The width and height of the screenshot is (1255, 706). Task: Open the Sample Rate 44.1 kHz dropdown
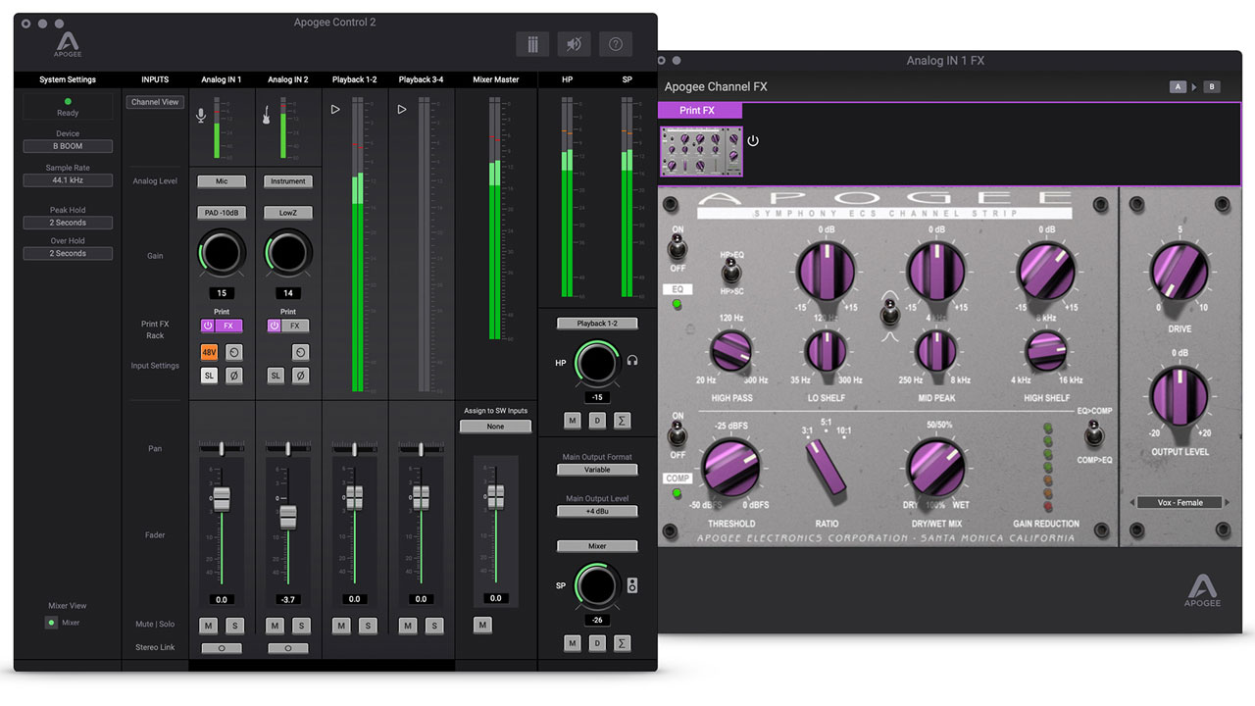coord(68,180)
